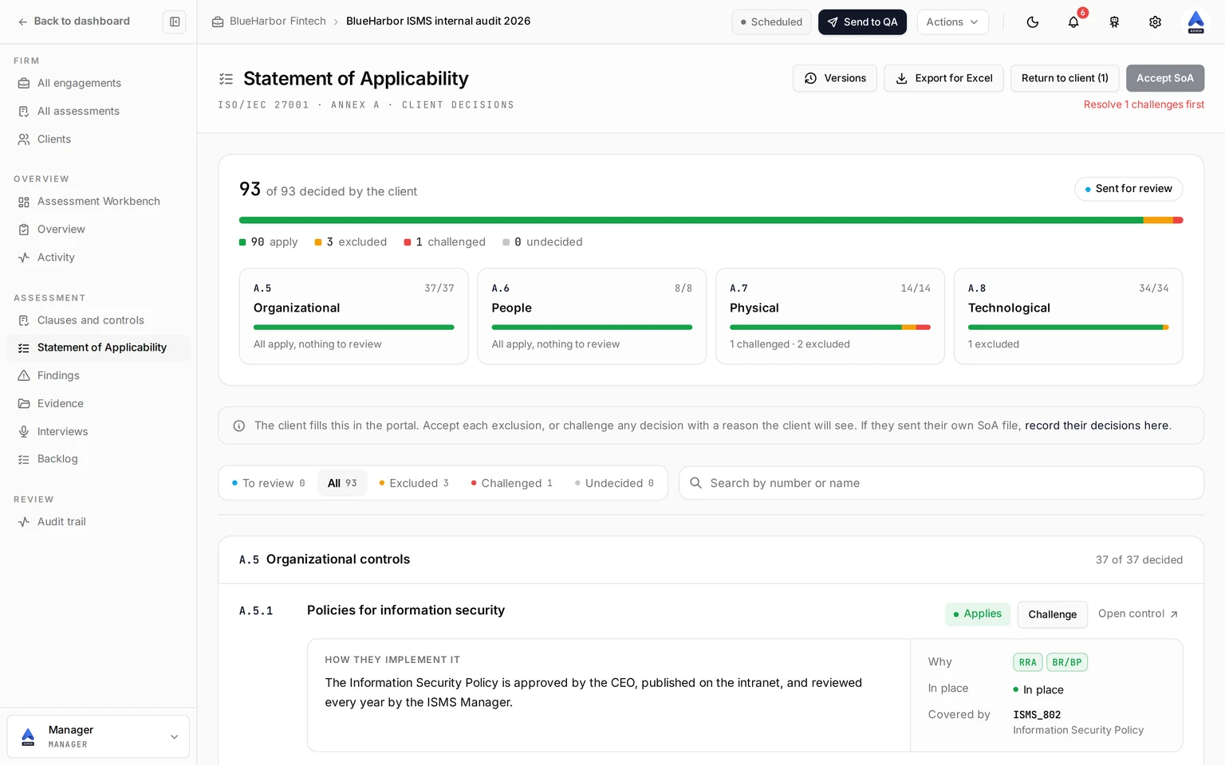Click overall decision progress bar
This screenshot has height=765, width=1225.
[x=711, y=220]
